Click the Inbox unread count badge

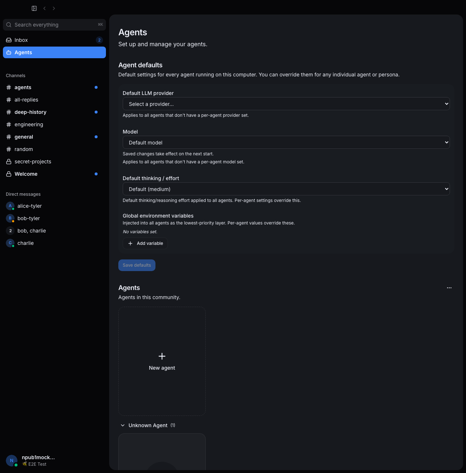99,40
